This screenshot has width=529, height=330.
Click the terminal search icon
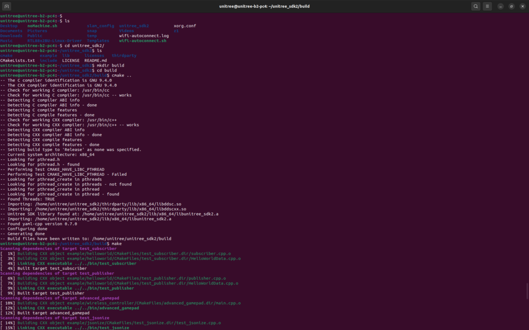475,6
